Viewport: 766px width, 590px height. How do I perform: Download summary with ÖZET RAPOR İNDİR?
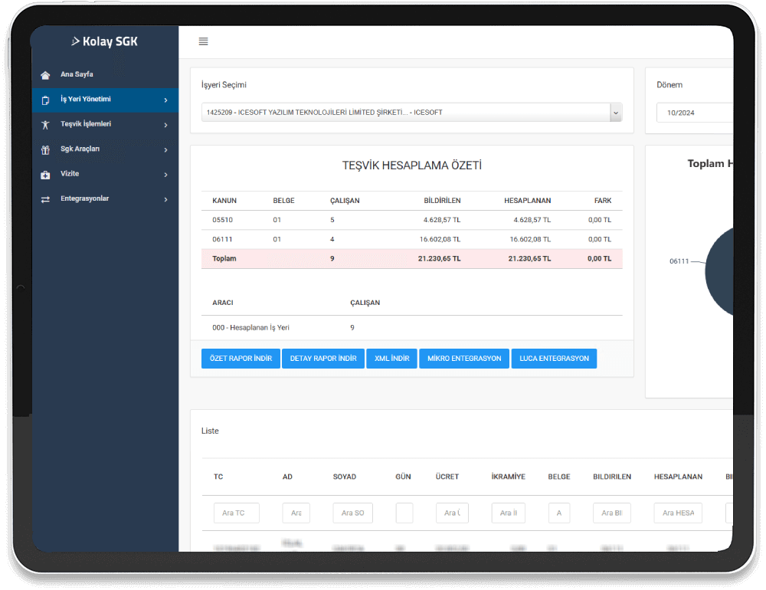(241, 359)
